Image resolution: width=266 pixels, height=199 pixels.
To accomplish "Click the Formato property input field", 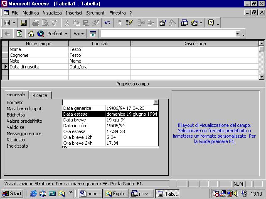I will (x=108, y=102).
